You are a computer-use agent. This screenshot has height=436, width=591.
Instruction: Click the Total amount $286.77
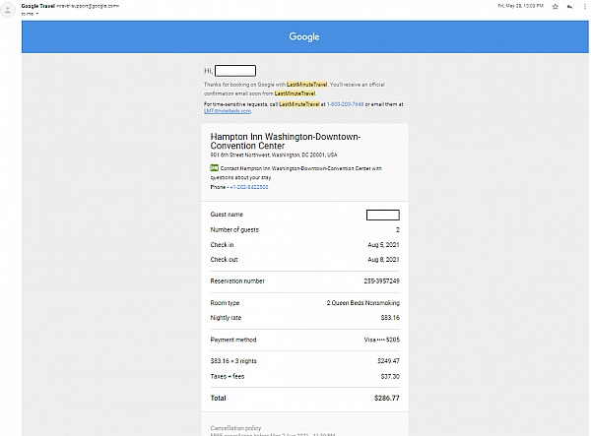pos(387,398)
